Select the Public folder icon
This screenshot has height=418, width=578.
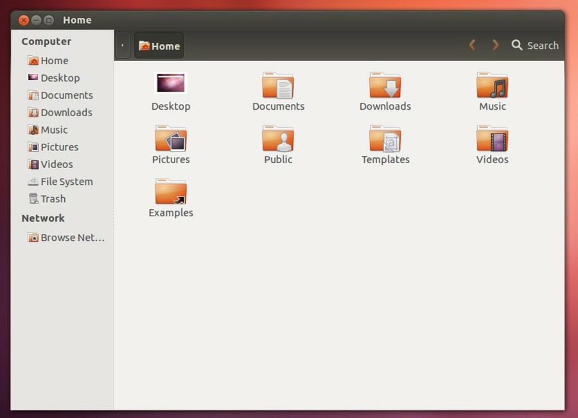click(278, 139)
